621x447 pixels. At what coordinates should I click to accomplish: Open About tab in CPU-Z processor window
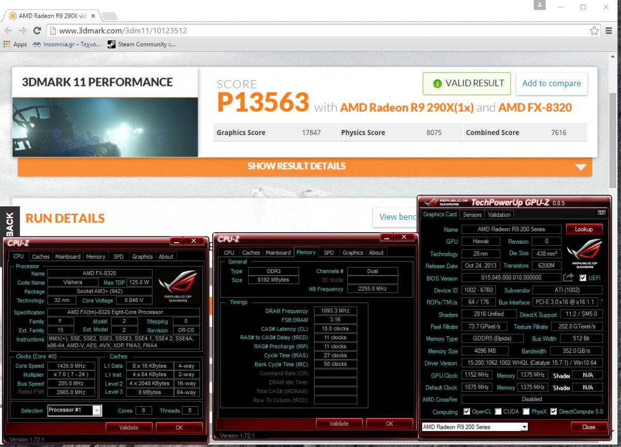tap(166, 257)
